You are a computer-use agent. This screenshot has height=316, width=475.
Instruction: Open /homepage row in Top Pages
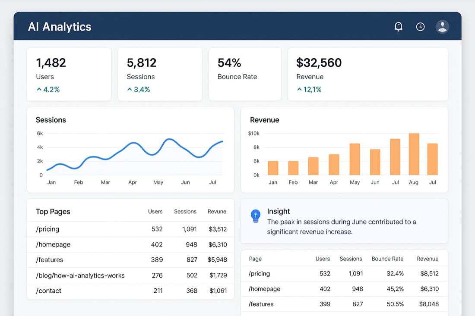point(130,244)
